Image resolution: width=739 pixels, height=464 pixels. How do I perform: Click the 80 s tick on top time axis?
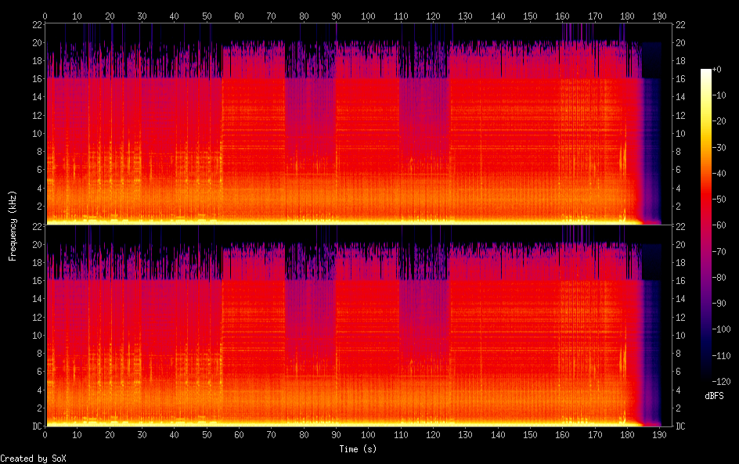(x=304, y=16)
